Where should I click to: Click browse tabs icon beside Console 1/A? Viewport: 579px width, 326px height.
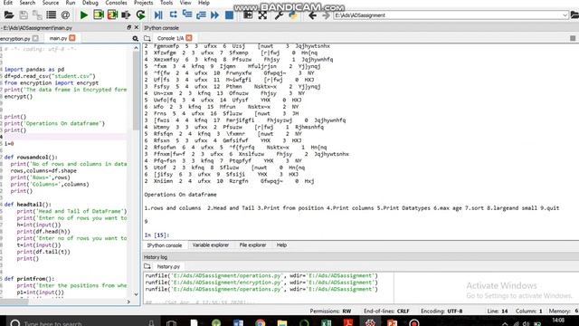147,38
